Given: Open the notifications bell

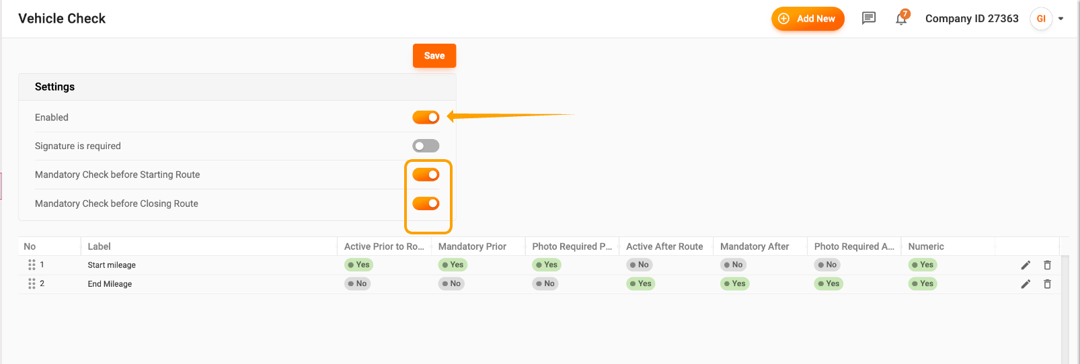Looking at the screenshot, I should pos(901,19).
